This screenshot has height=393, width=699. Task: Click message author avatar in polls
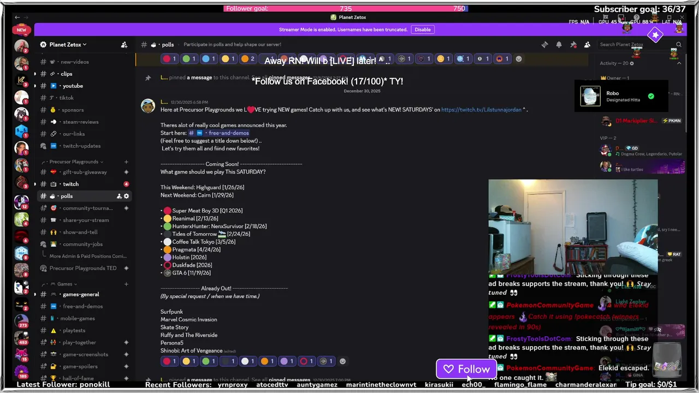pyautogui.click(x=148, y=105)
